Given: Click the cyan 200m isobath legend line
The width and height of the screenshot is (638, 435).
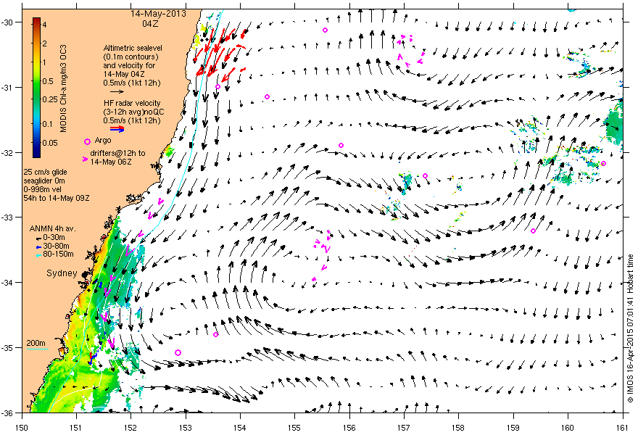Looking at the screenshot, I should tap(38, 349).
